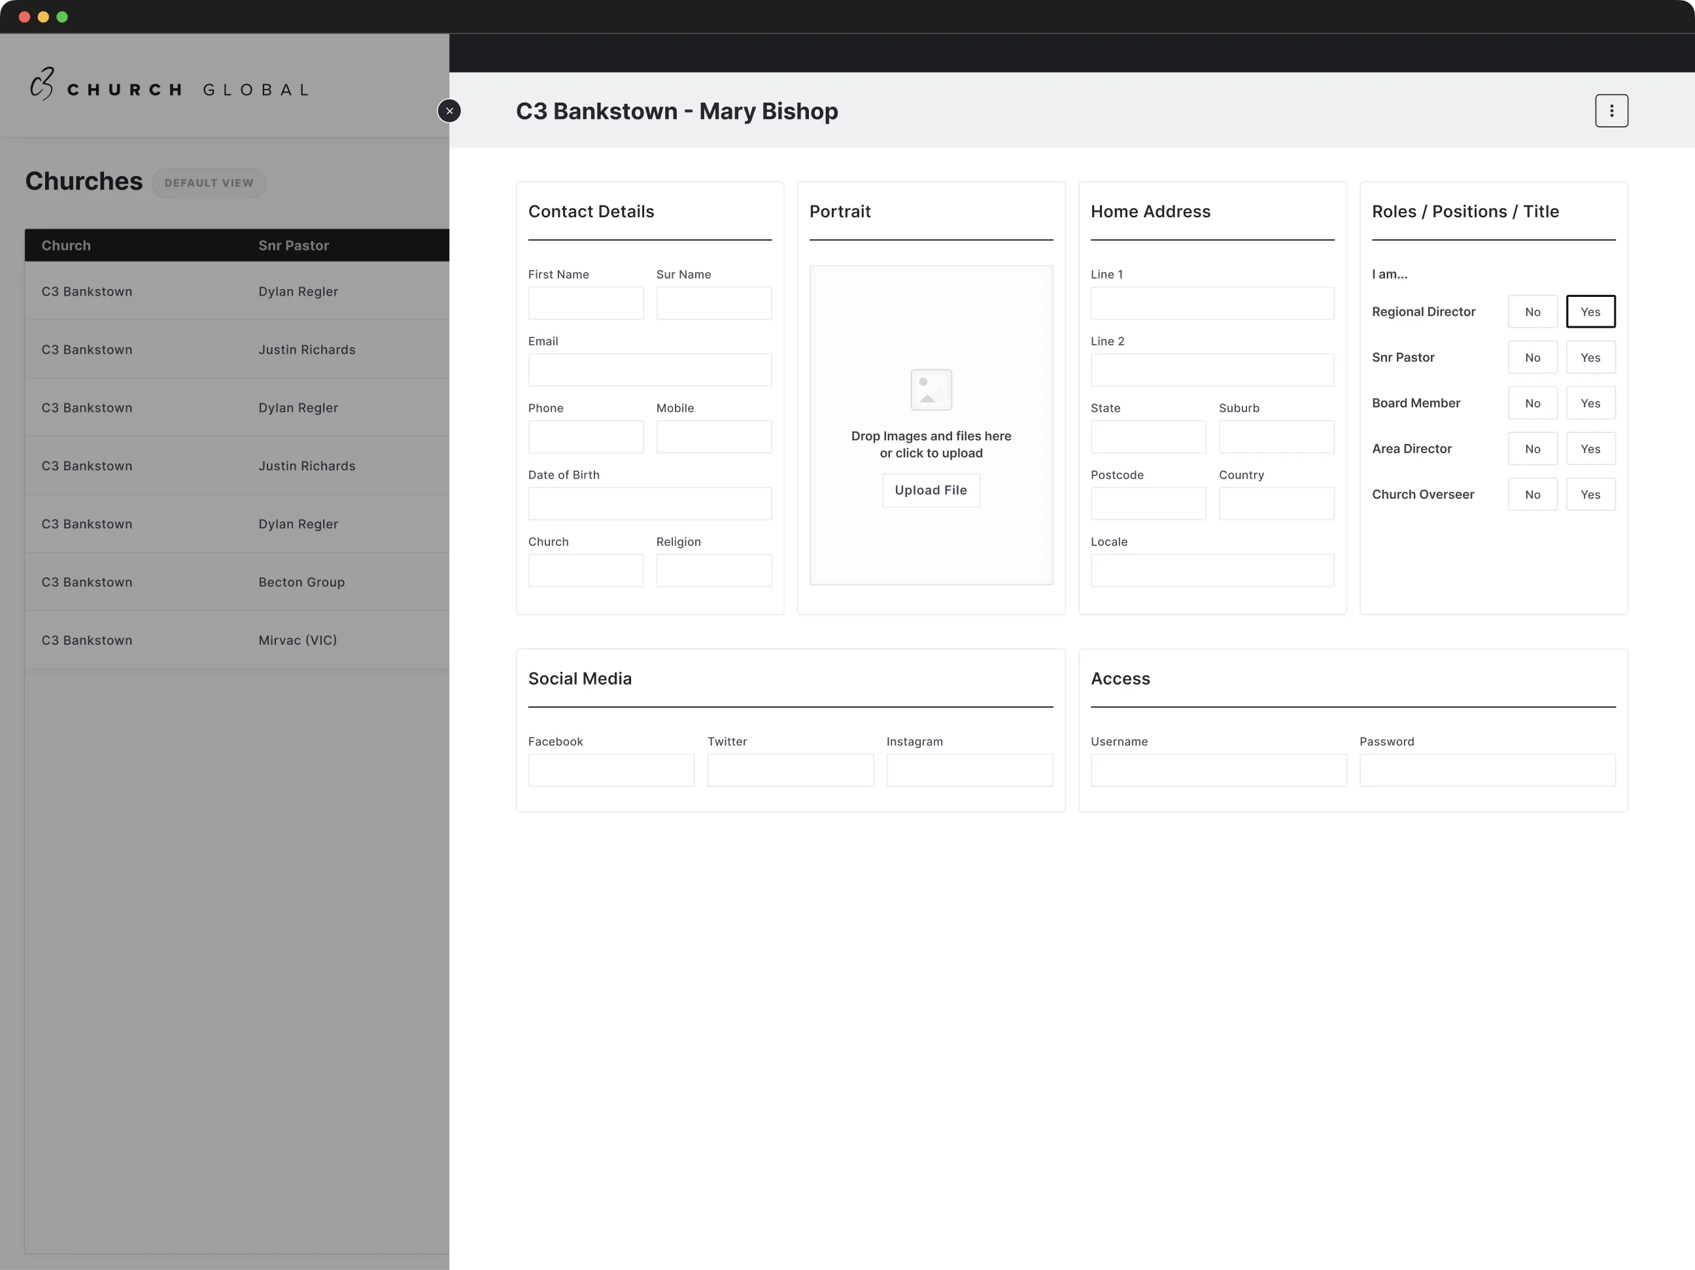Close the Mary Bishop side panel
Screen dimensions: 1695x1270
click(449, 111)
